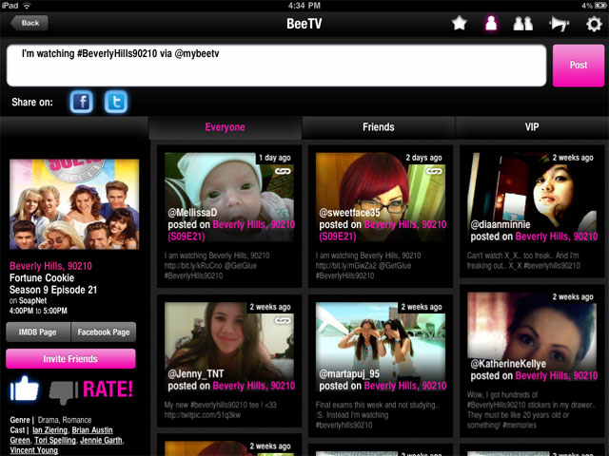This screenshot has width=609, height=456.
Task: Click Wi-Fi icon in status bar
Action: pos(27,6)
